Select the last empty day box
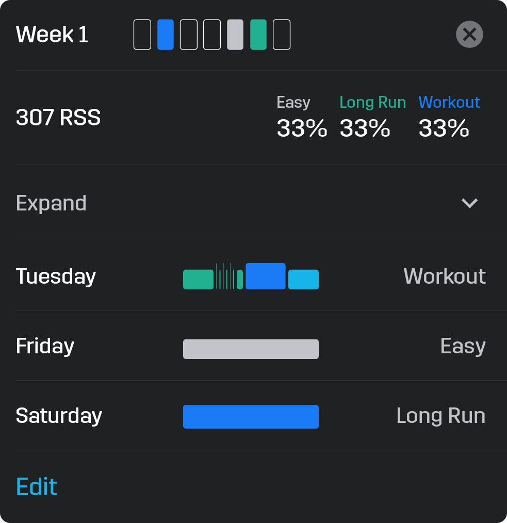Image resolution: width=507 pixels, height=523 pixels. coord(282,35)
